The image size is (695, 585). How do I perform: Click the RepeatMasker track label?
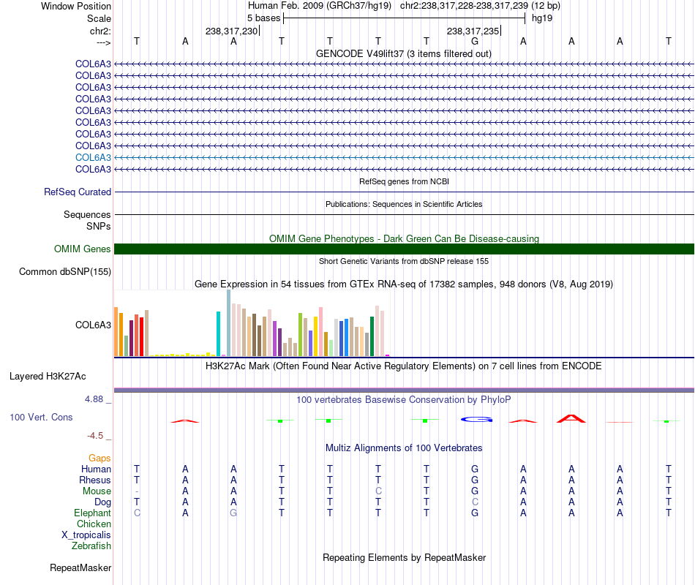click(x=80, y=567)
